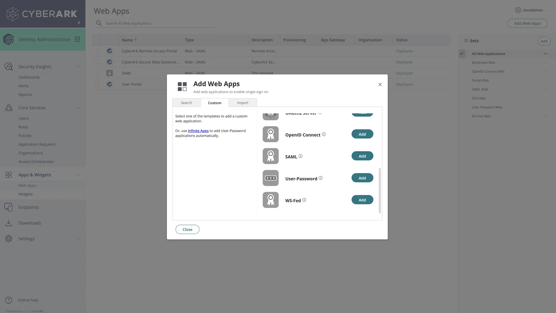Add the SAML custom template
The width and height of the screenshot is (556, 313).
pyautogui.click(x=362, y=156)
